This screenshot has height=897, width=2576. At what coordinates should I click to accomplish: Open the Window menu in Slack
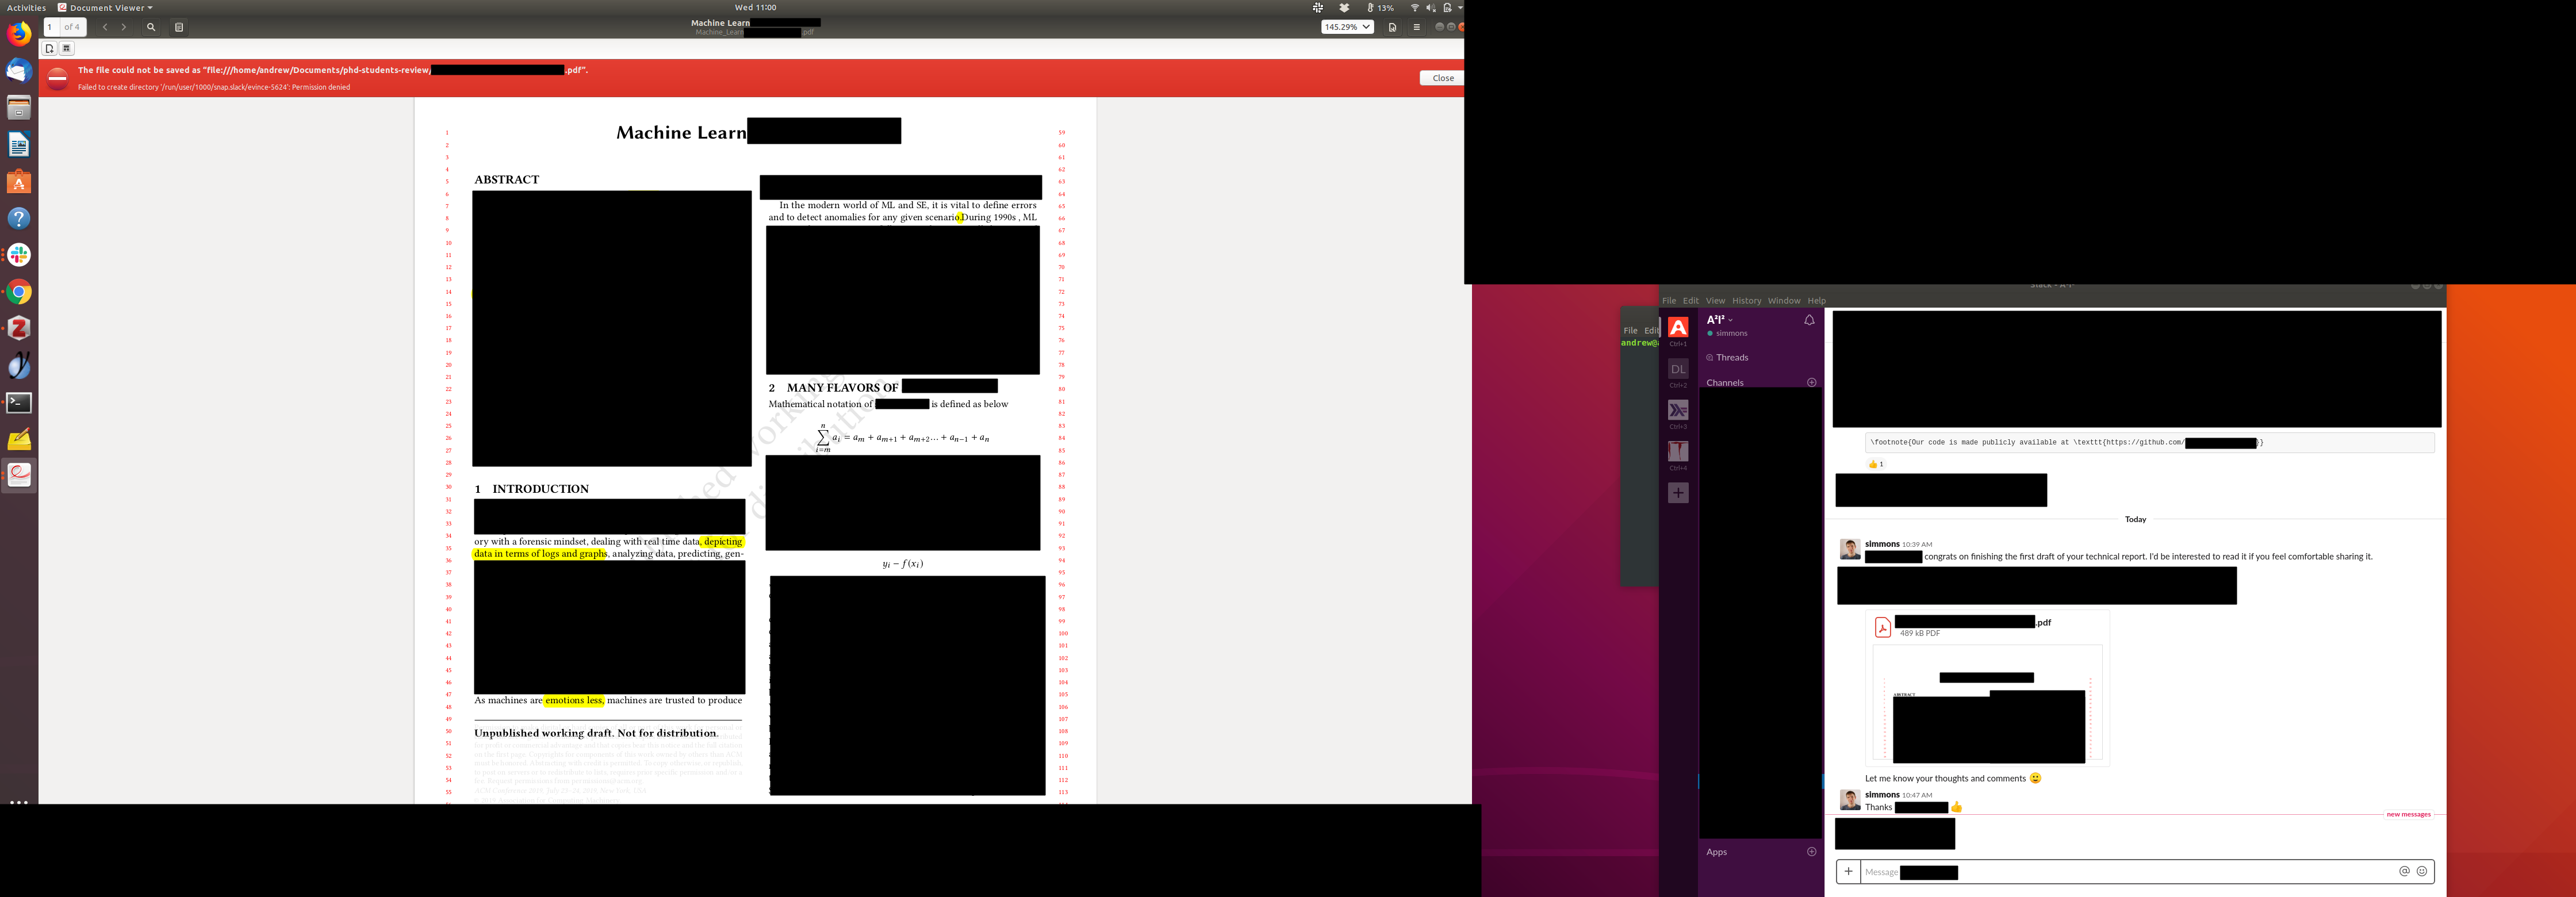(1783, 301)
